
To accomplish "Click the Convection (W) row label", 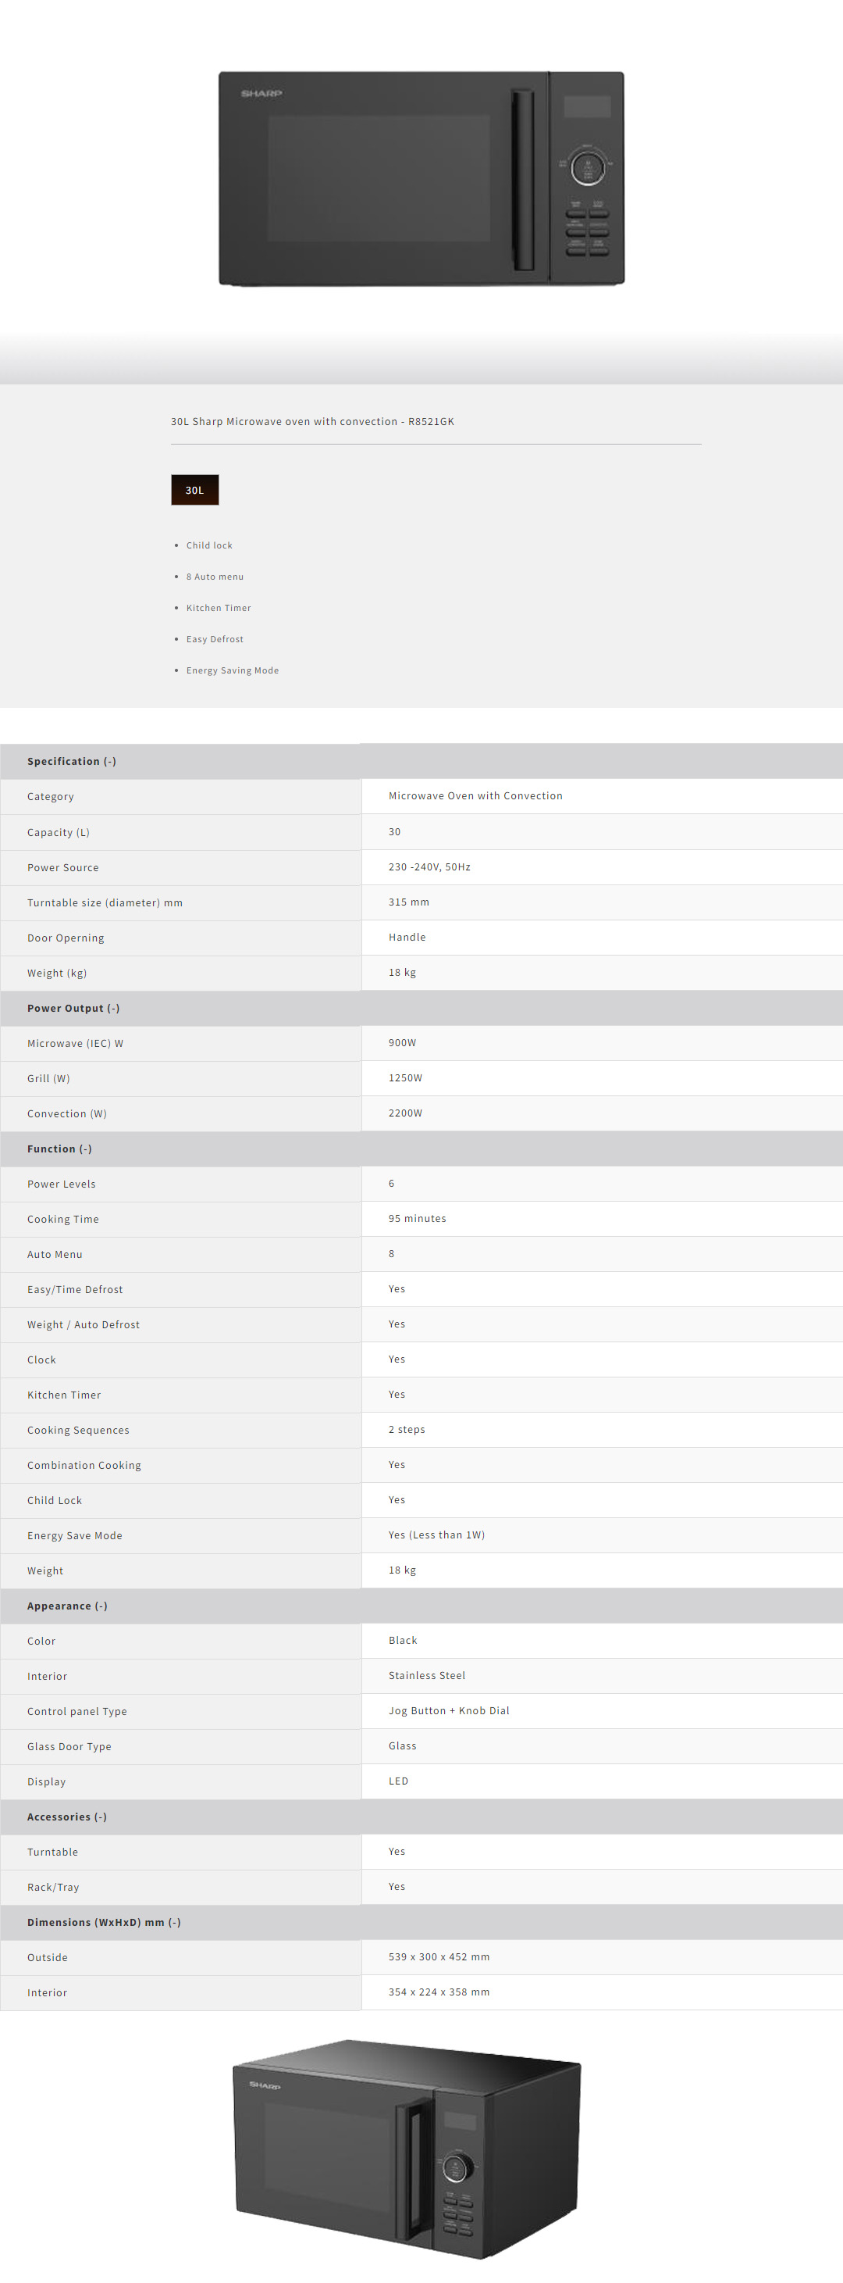I will pos(67,1114).
